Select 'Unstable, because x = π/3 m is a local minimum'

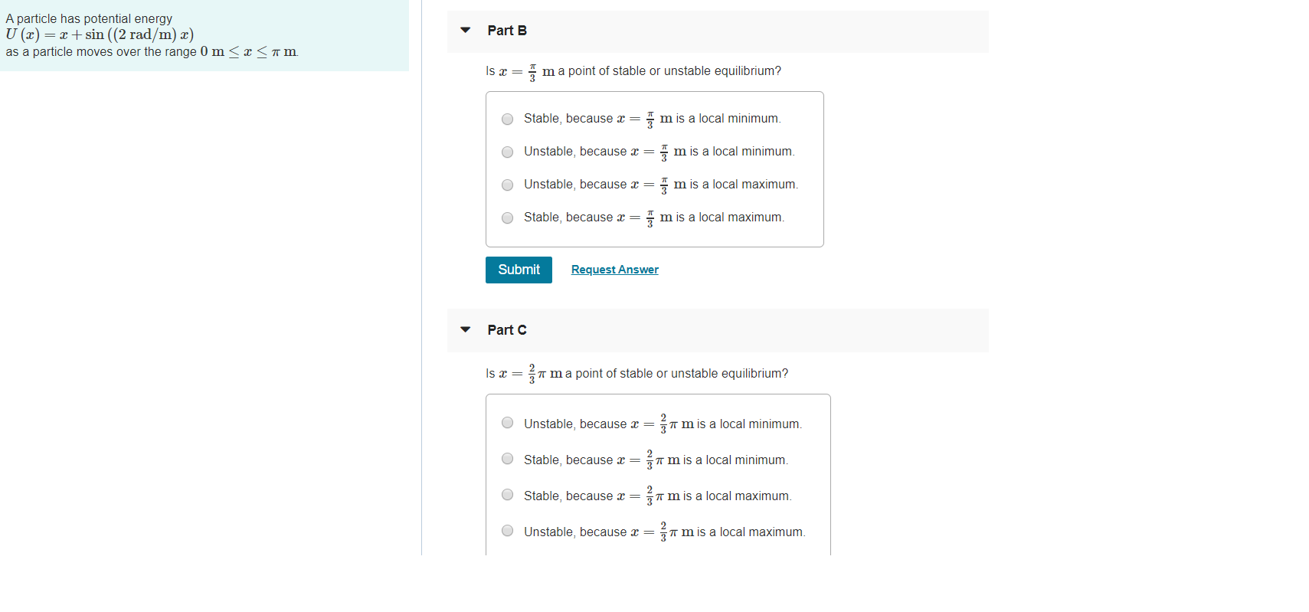507,152
